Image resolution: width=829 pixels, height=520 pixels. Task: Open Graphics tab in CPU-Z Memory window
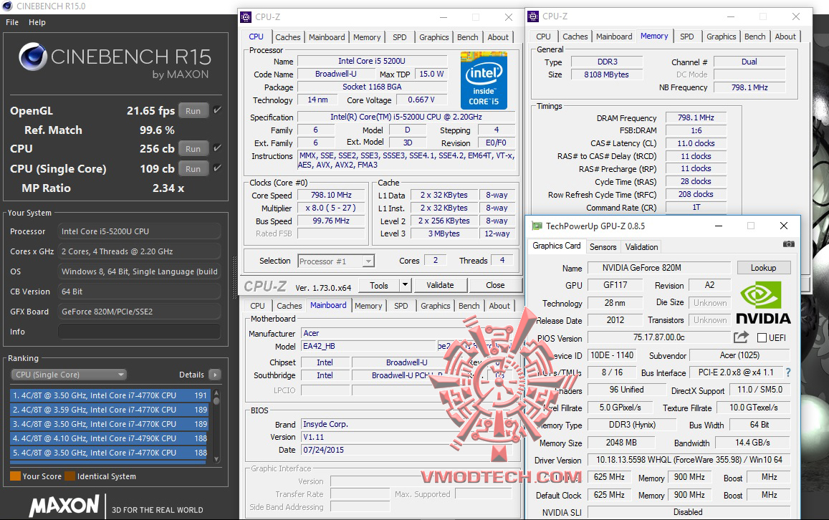tap(721, 37)
